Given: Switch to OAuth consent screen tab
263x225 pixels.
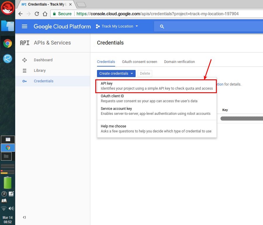Looking at the screenshot, I should tap(140, 62).
